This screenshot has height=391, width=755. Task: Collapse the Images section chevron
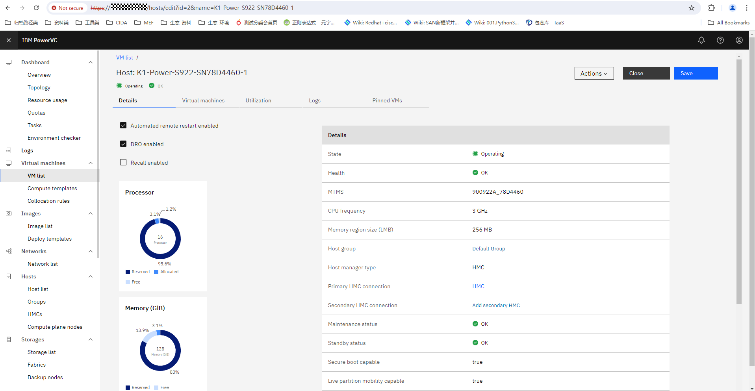(x=91, y=213)
